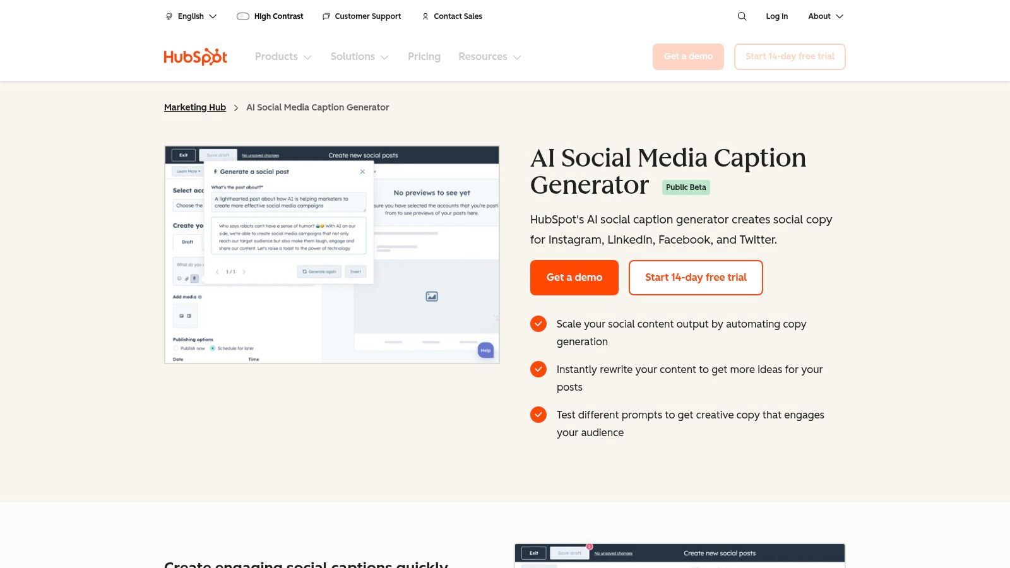
Task: Select Publish now radio option
Action: click(x=175, y=348)
